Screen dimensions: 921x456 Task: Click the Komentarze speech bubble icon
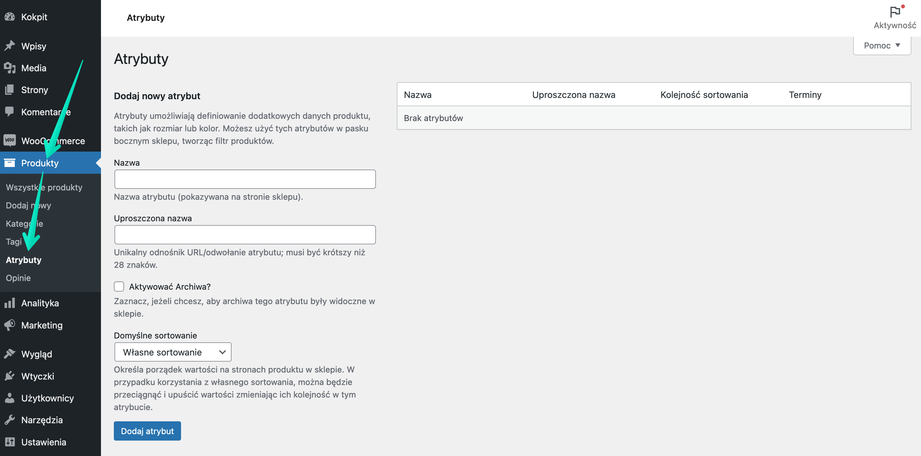tap(10, 111)
